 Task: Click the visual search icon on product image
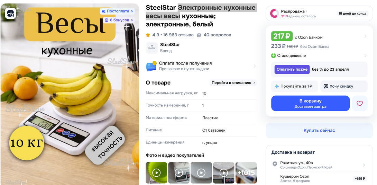click(10, 14)
